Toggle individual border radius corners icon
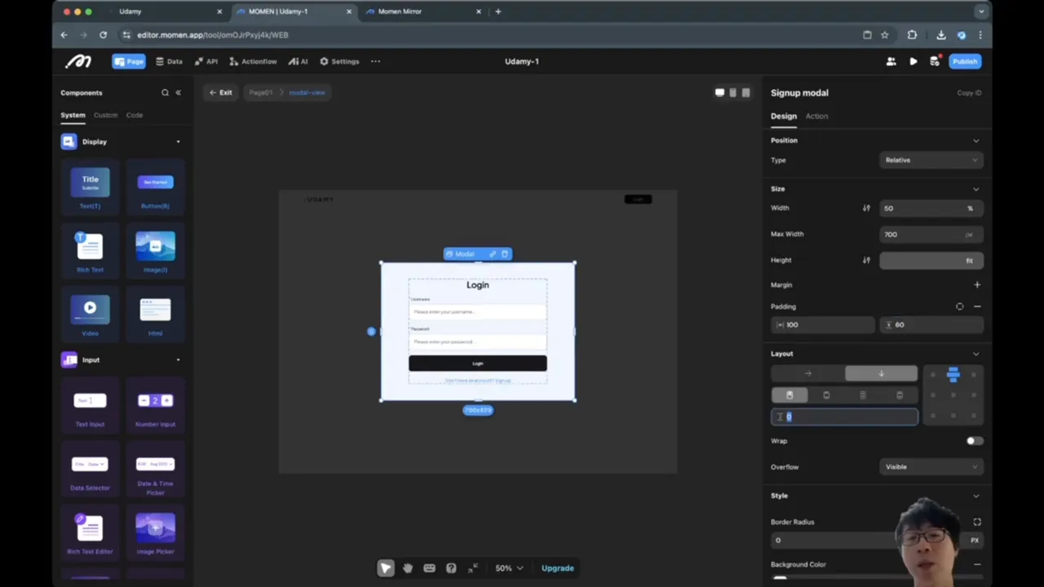 click(x=977, y=522)
